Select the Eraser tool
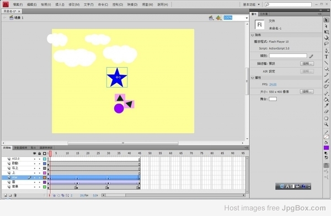Viewport: 331px width, 216px height. click(x=326, y=111)
